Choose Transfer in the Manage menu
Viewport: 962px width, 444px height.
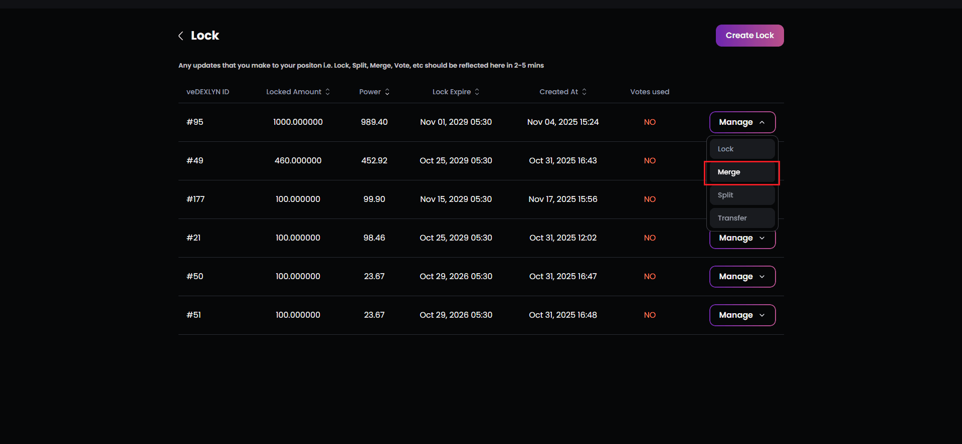pyautogui.click(x=742, y=218)
